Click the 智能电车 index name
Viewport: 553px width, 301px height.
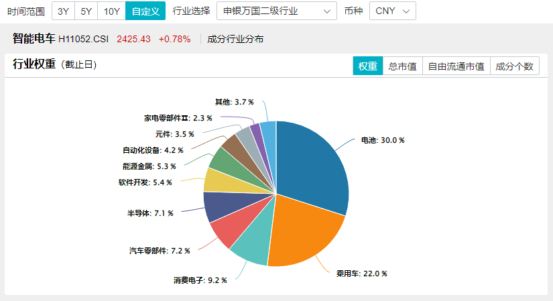[x=34, y=39]
